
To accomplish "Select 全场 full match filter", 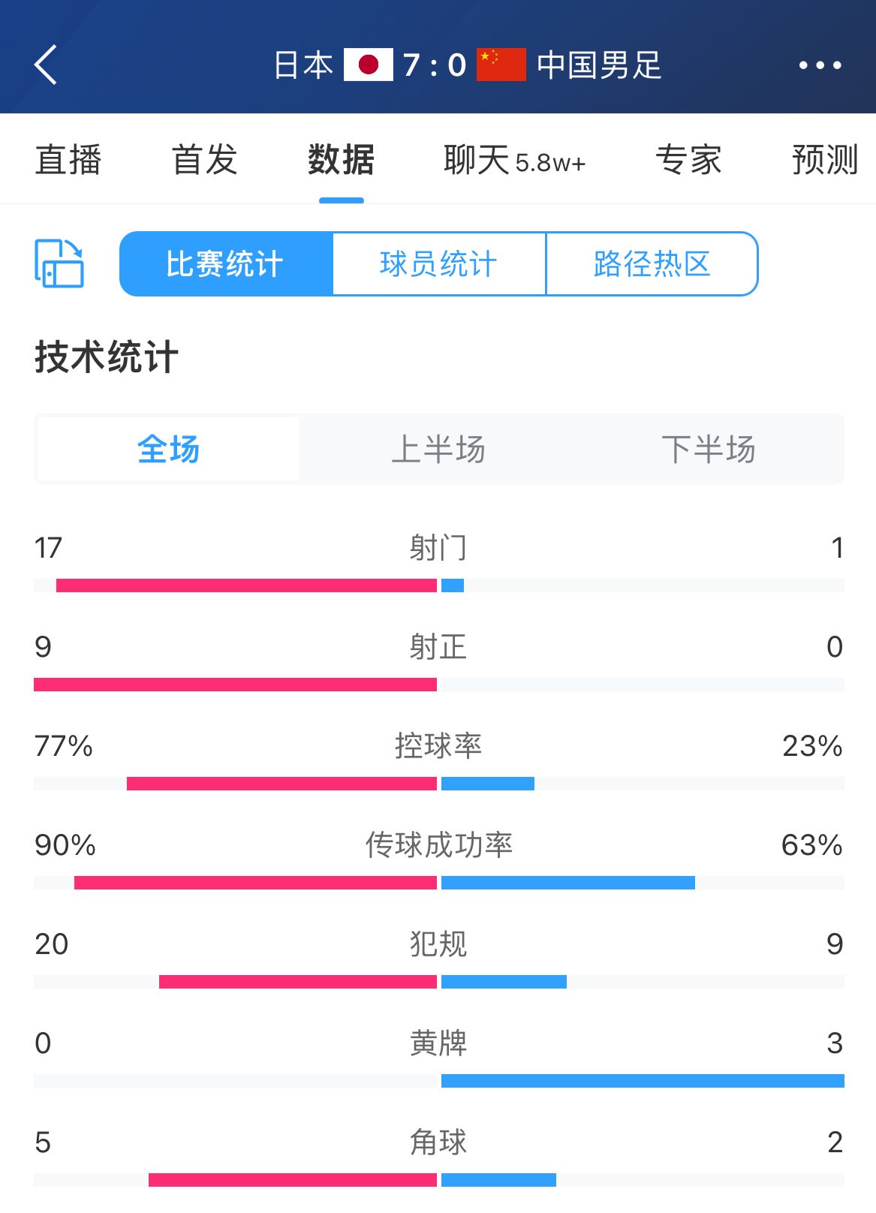I will [x=168, y=449].
